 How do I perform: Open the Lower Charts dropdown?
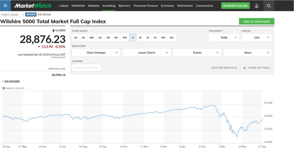coord(146,53)
